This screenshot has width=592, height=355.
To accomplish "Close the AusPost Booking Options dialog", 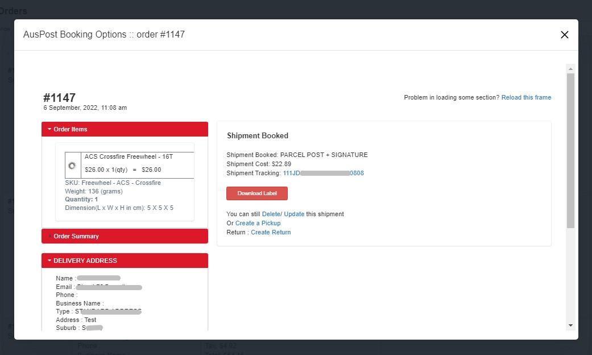I will coord(565,35).
